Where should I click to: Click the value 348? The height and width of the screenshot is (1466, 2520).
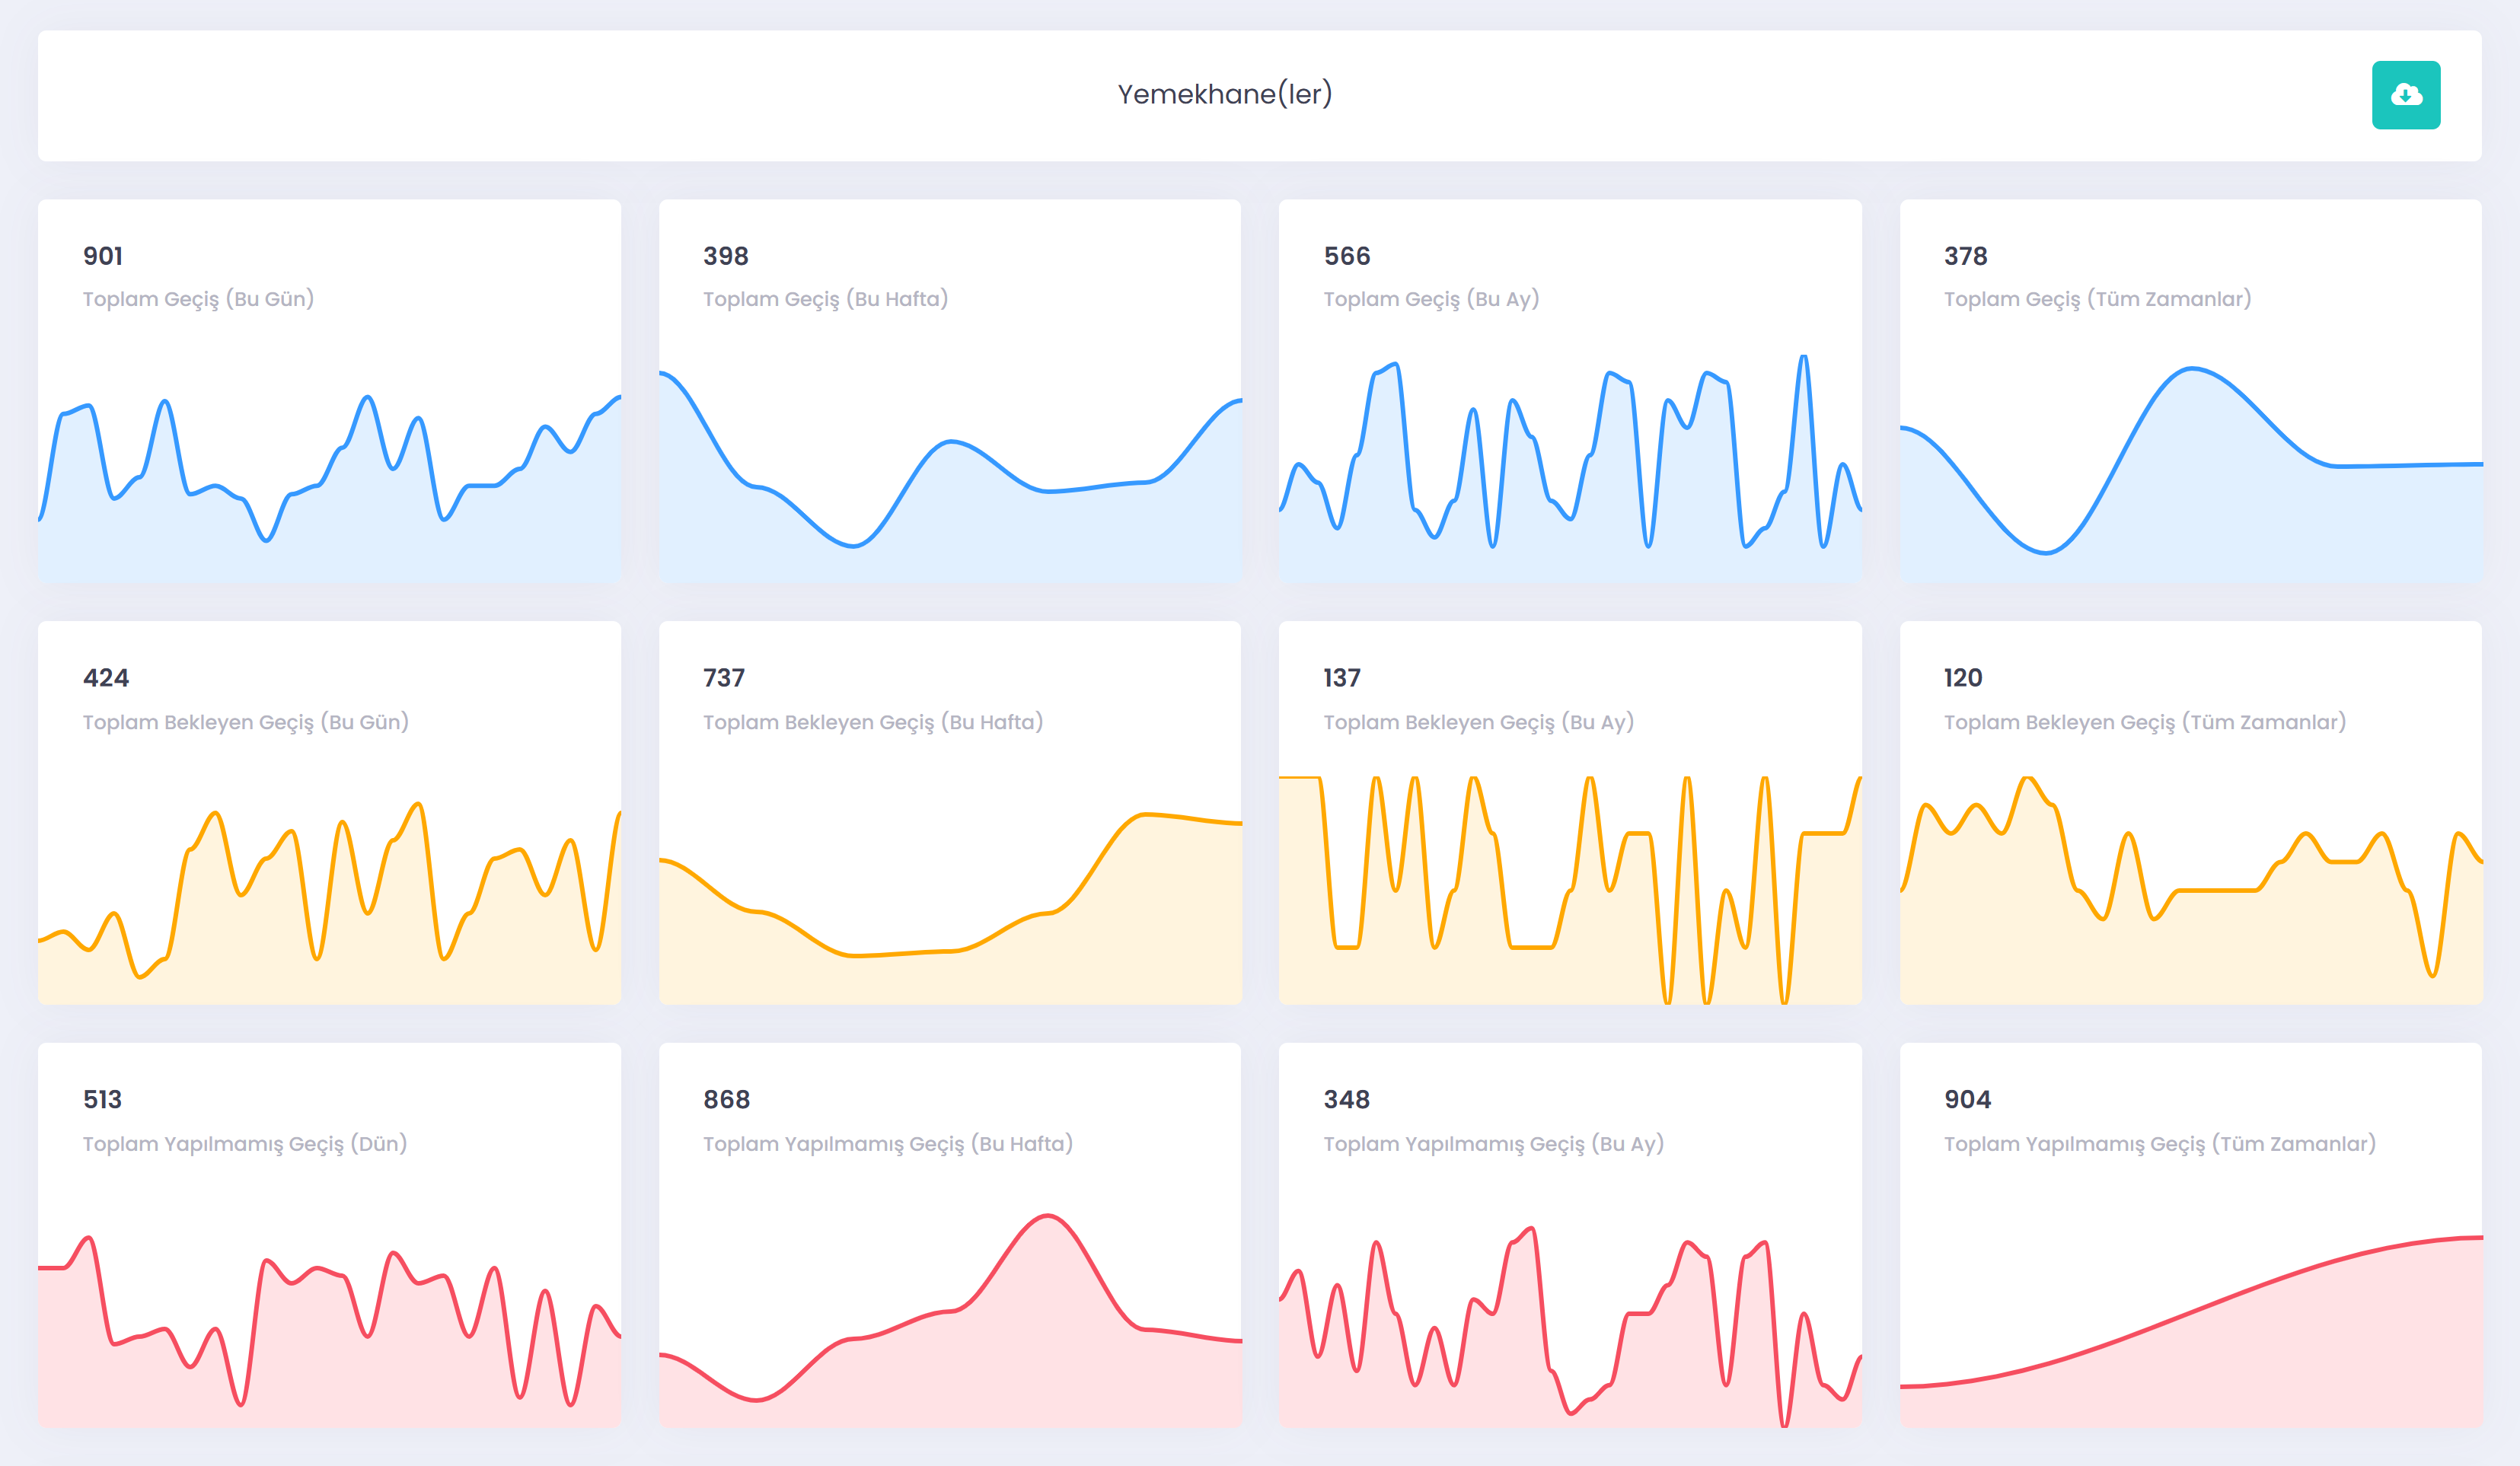click(1347, 1100)
